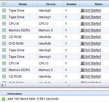Uncheck the DVD ROM /dev/hdb checkbox

click(x=4, y=43)
